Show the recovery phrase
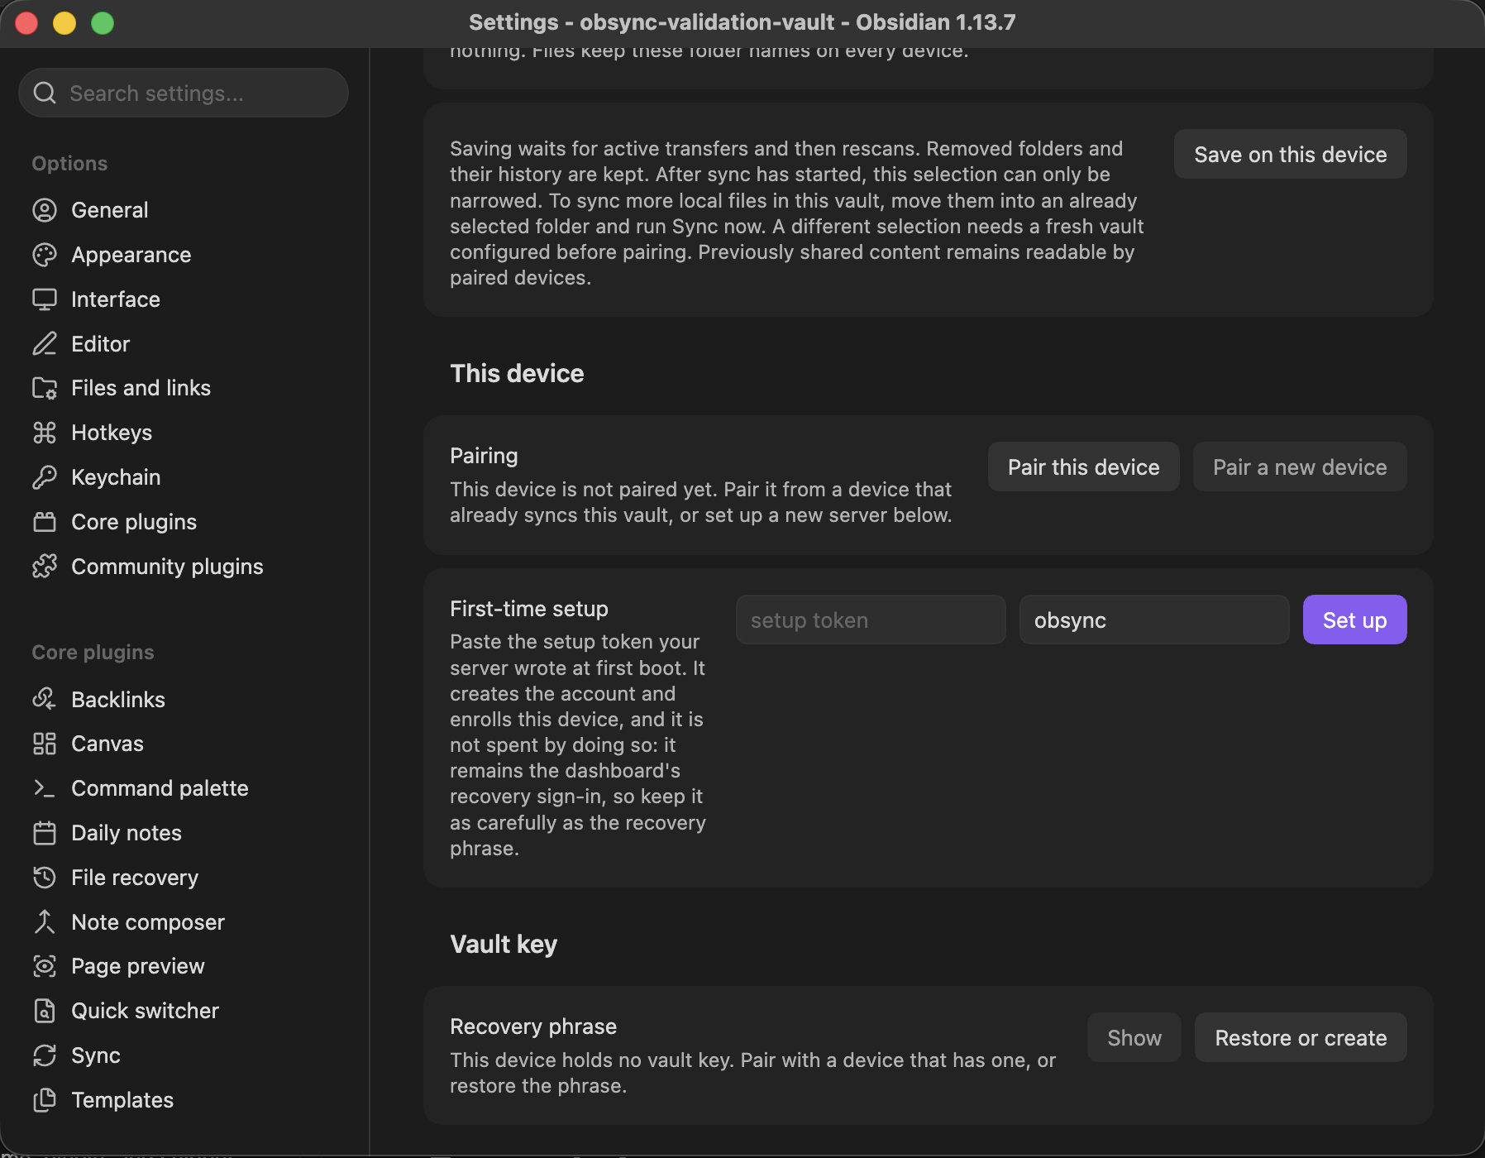Viewport: 1485px width, 1158px height. (1134, 1038)
